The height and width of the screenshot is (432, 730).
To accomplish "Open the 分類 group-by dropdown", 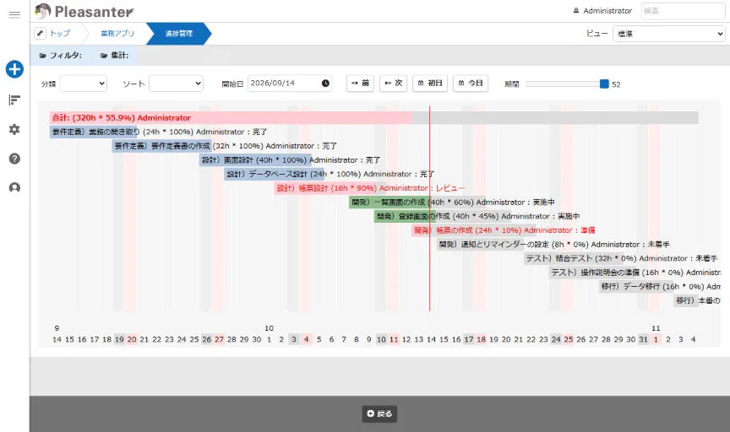I will click(x=84, y=84).
